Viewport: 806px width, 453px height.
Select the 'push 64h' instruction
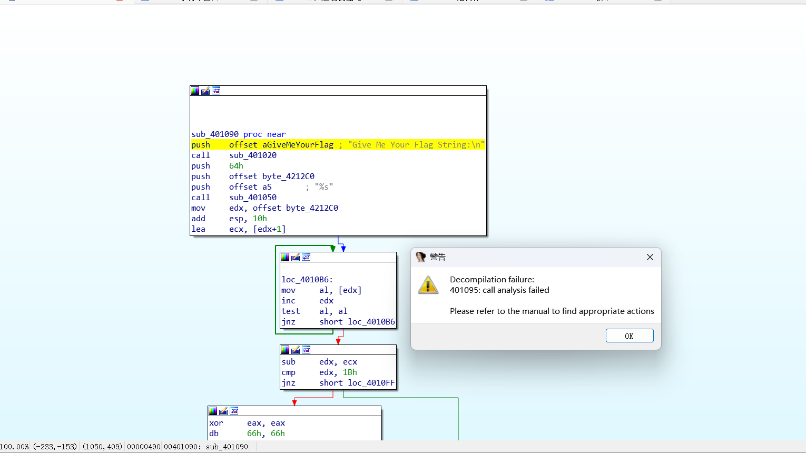218,166
